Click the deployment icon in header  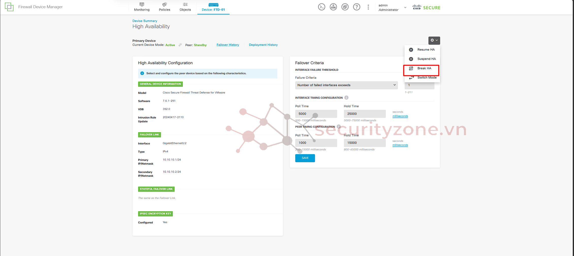click(333, 7)
